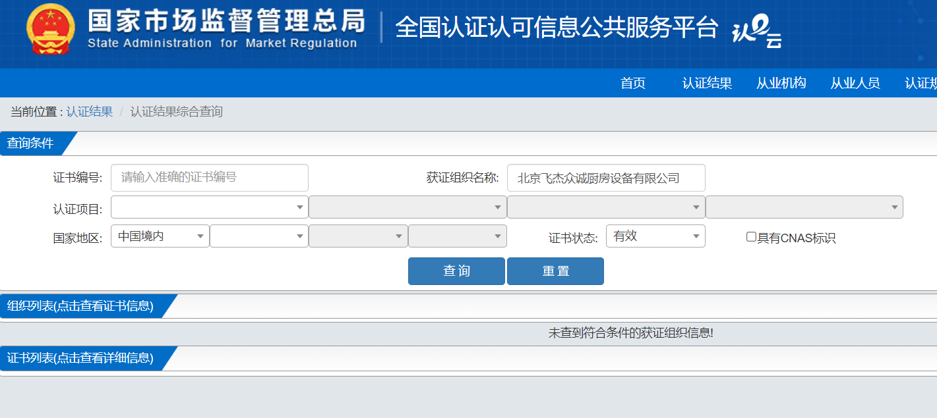The width and height of the screenshot is (937, 418).
Task: Click the 获证组织名称 input field
Action: pyautogui.click(x=606, y=178)
